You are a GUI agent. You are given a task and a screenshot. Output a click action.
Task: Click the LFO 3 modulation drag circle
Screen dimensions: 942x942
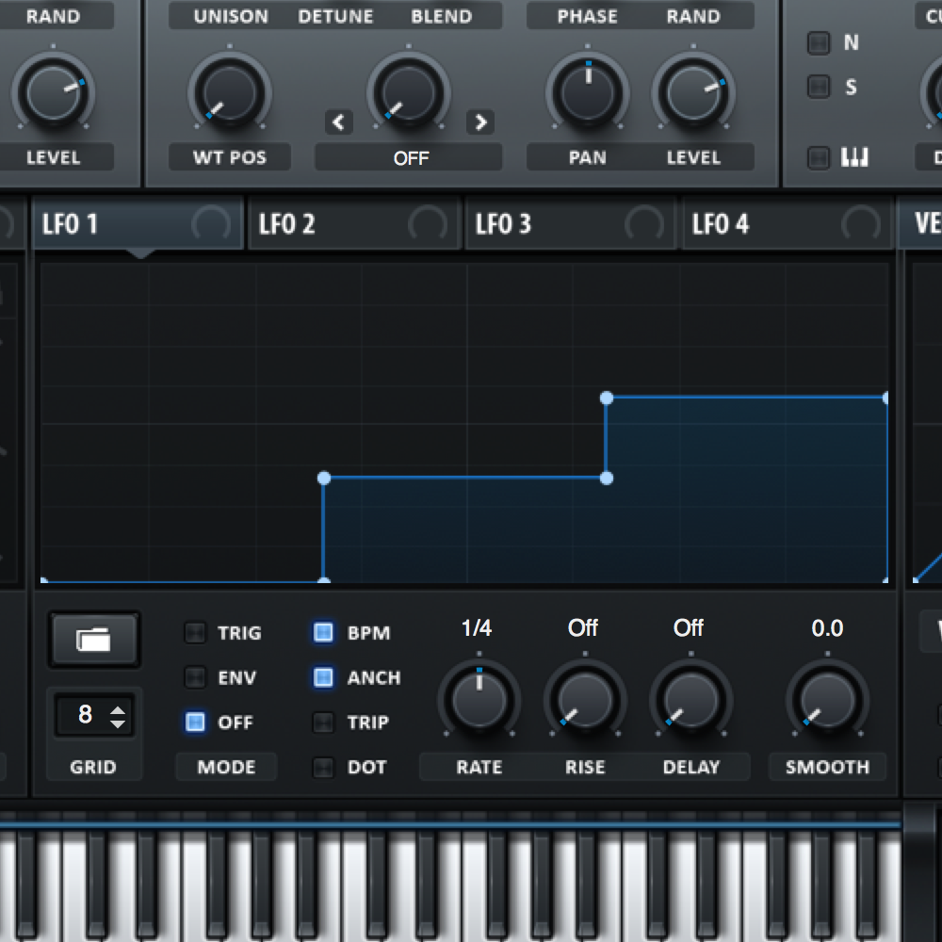point(644,224)
